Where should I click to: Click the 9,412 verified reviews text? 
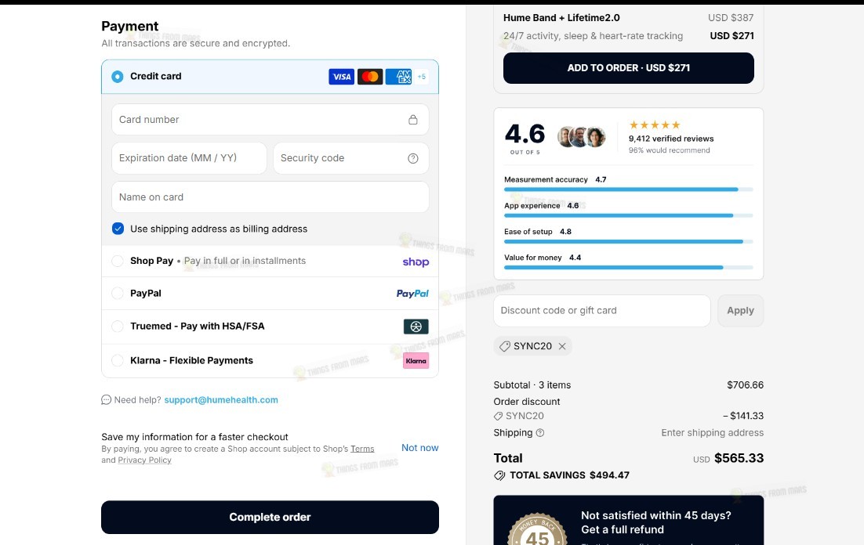[671, 139]
